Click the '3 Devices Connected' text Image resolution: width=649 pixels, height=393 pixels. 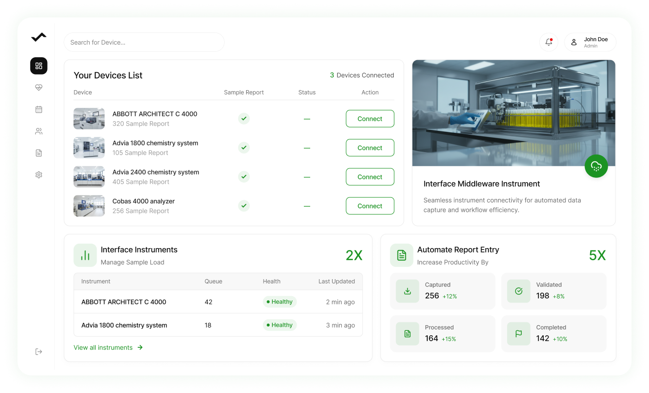362,75
